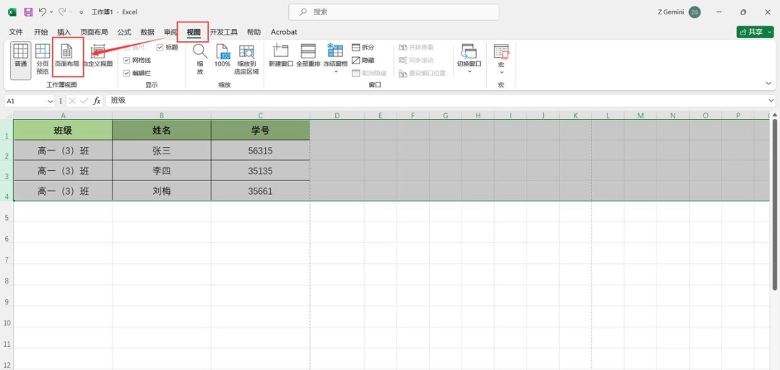Open the Switch Windows (切换窗口) dropdown

pos(469,72)
